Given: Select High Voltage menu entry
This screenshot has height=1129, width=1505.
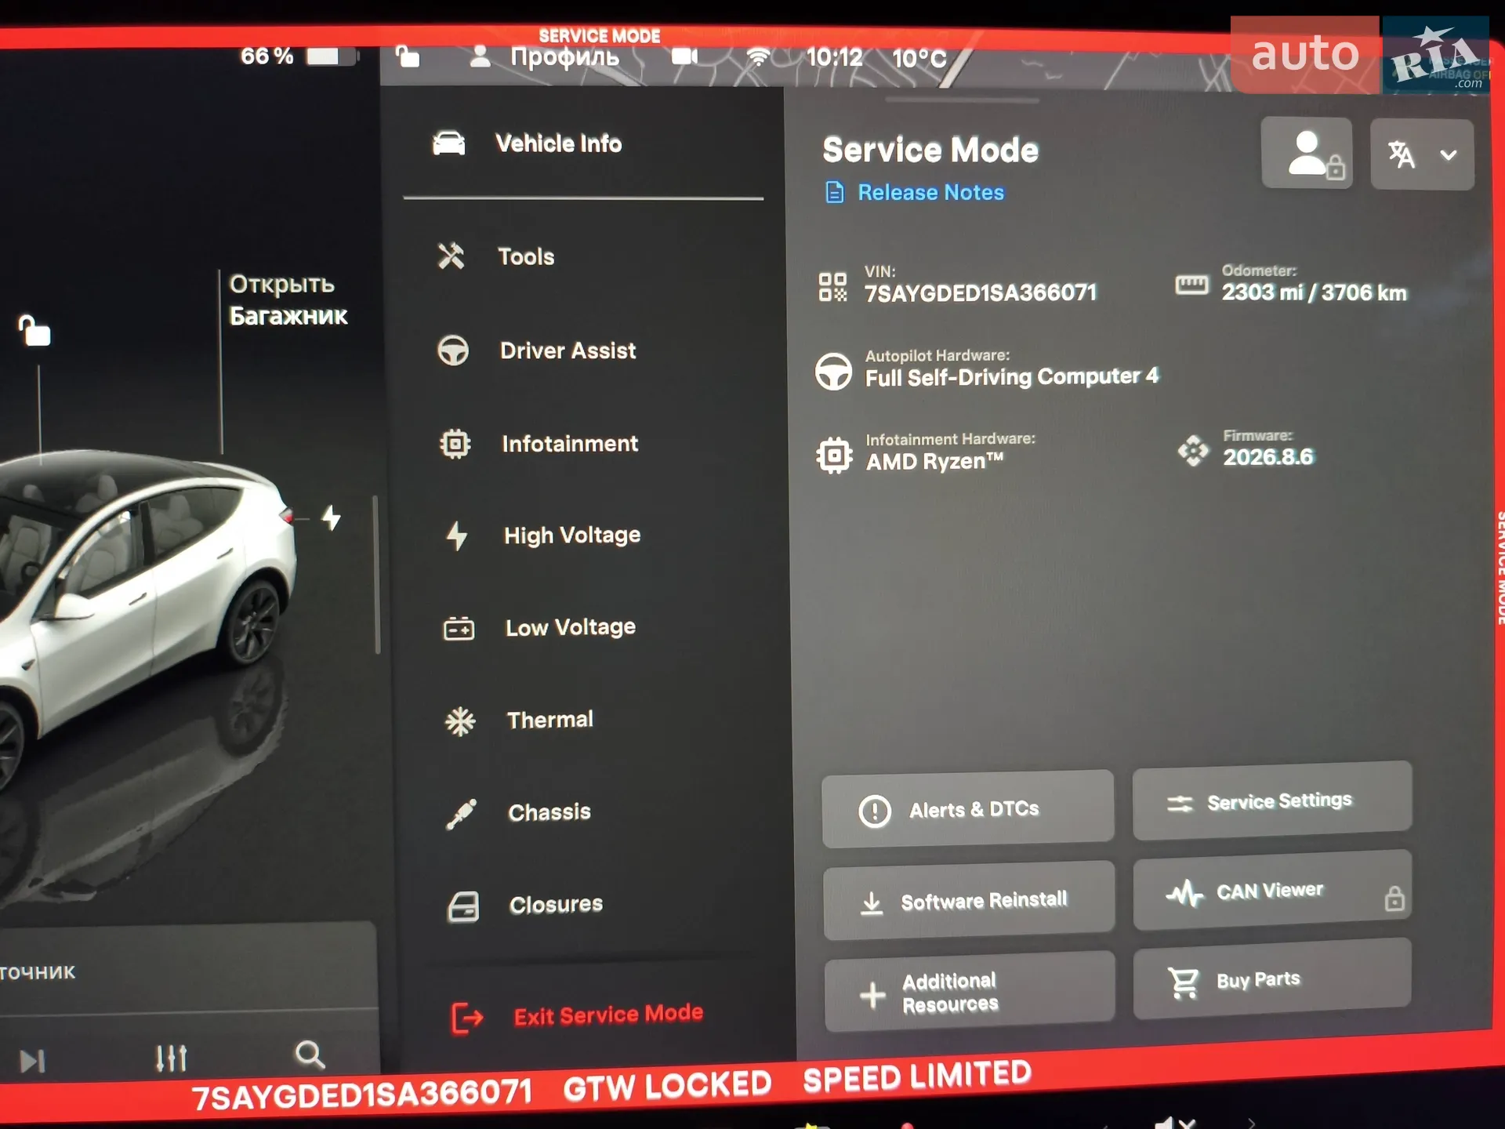Looking at the screenshot, I should tap(572, 535).
